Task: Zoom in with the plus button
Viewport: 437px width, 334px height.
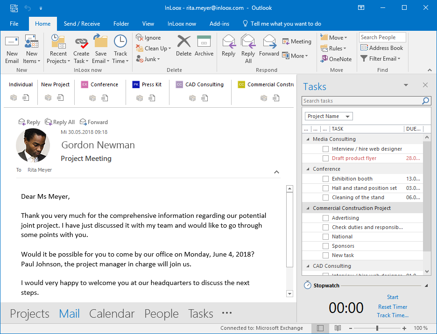Action: point(404,328)
